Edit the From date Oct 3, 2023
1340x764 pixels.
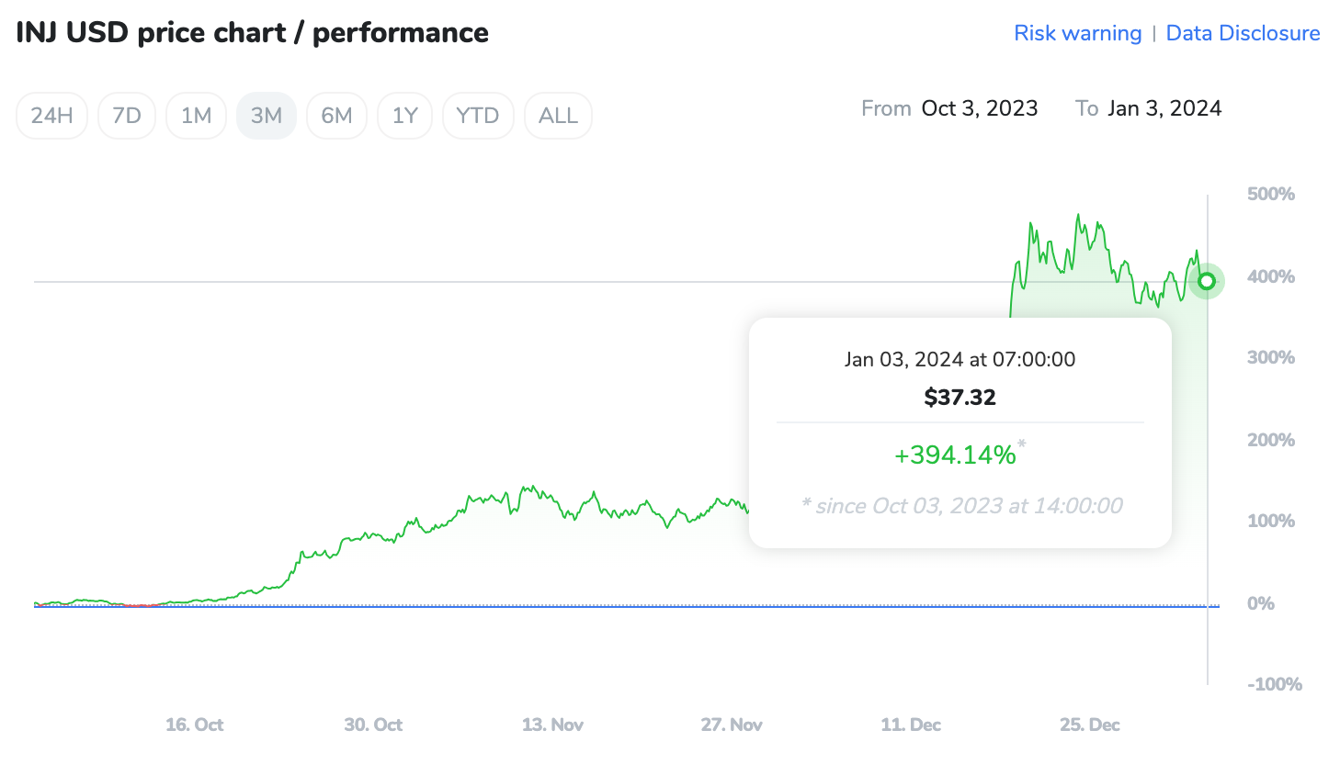click(x=979, y=108)
